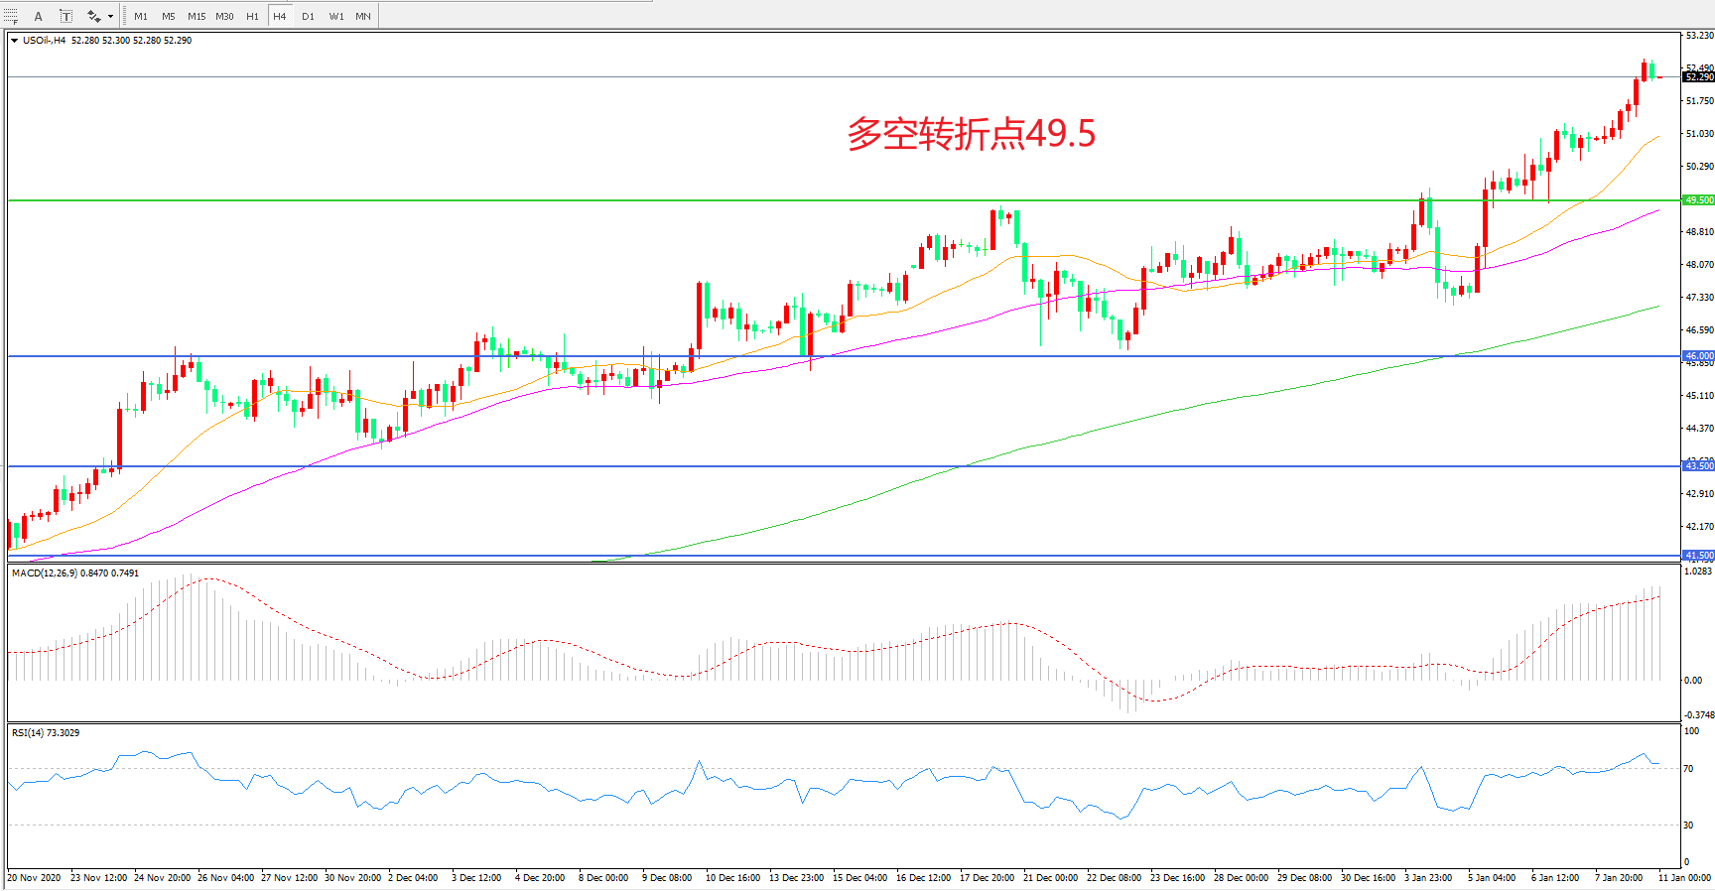This screenshot has width=1715, height=891.
Task: Select the Fibonacci retracement tool
Action: (x=11, y=16)
